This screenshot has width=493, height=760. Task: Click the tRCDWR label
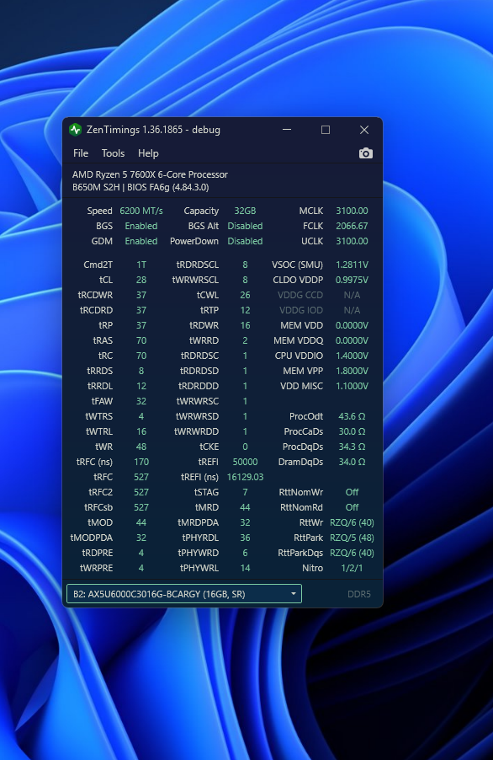(95, 295)
